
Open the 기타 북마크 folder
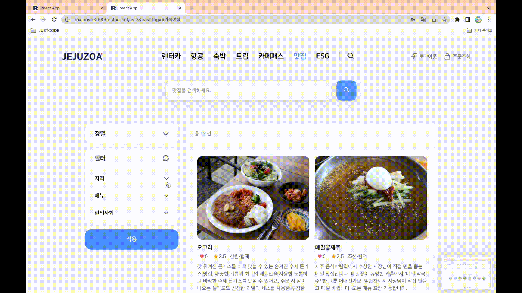tap(479, 30)
